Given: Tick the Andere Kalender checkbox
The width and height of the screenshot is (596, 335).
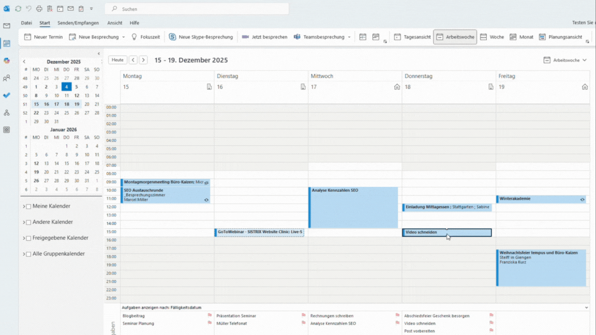Looking at the screenshot, I should click(29, 222).
